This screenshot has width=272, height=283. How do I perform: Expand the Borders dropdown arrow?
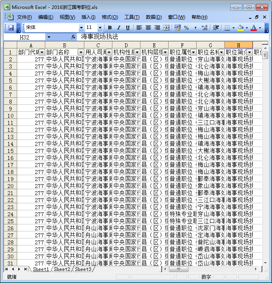(x=233, y=28)
